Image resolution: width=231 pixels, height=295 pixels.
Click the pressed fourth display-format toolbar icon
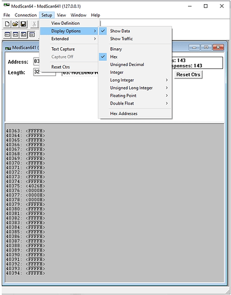[x=32, y=35]
